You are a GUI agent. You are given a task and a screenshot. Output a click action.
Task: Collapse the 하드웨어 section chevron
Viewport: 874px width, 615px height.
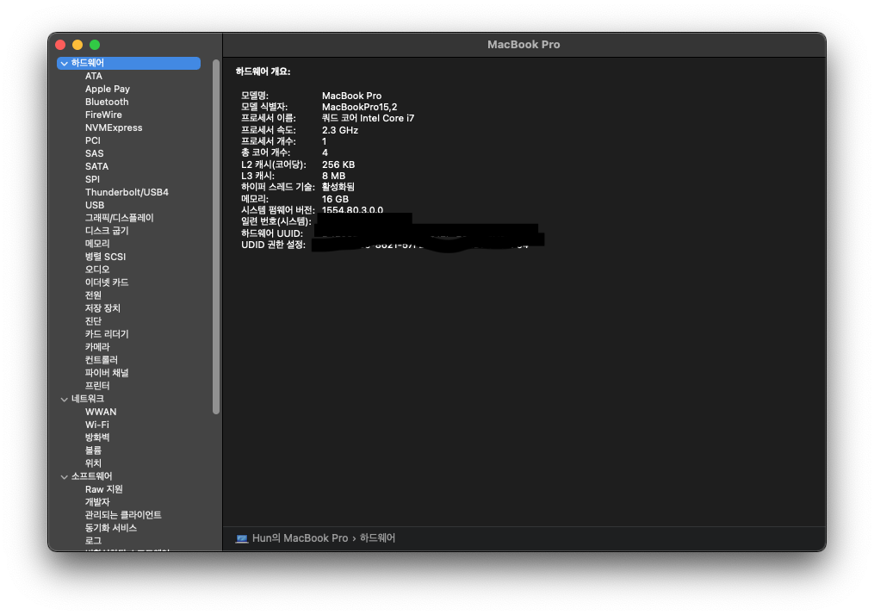pos(64,64)
